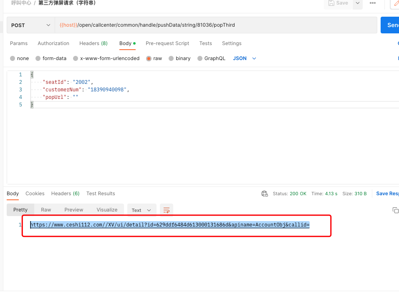Expand the Text response format dropdown

pos(141,210)
